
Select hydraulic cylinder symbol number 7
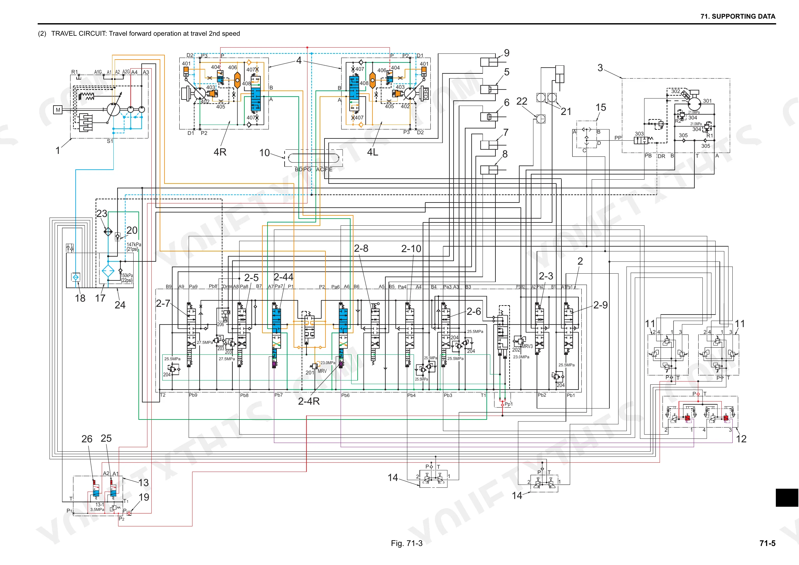coord(489,145)
